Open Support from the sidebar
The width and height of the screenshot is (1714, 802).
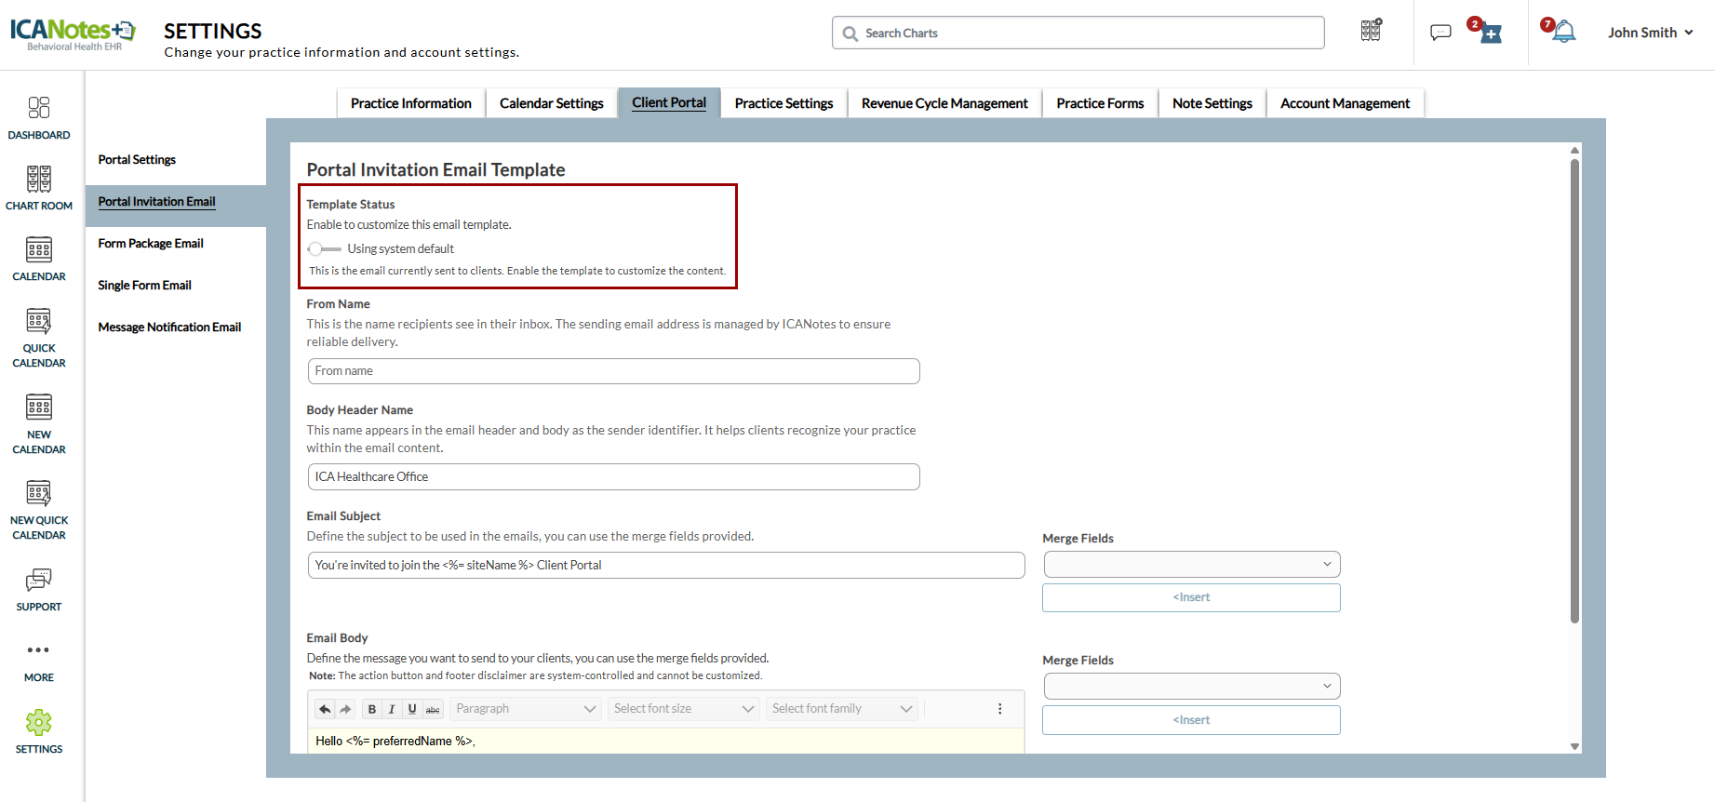point(39,589)
